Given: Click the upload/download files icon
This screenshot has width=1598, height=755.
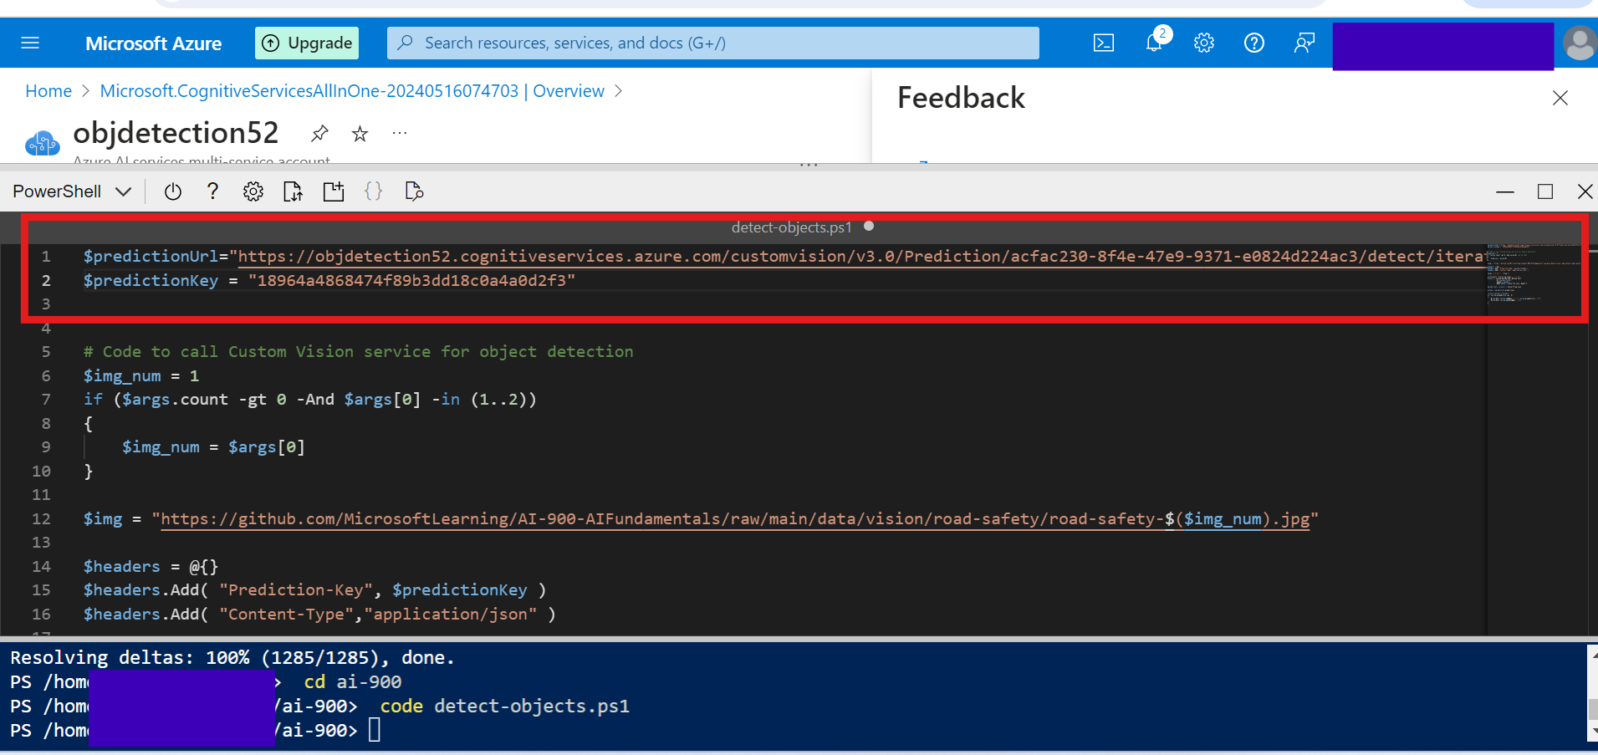Looking at the screenshot, I should pyautogui.click(x=293, y=191).
